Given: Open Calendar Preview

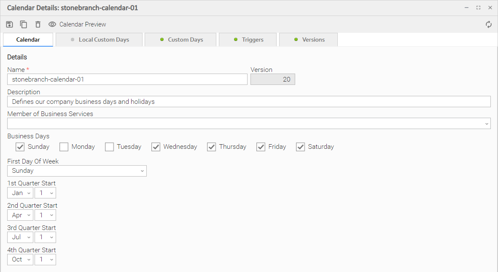Looking at the screenshot, I should 78,24.
